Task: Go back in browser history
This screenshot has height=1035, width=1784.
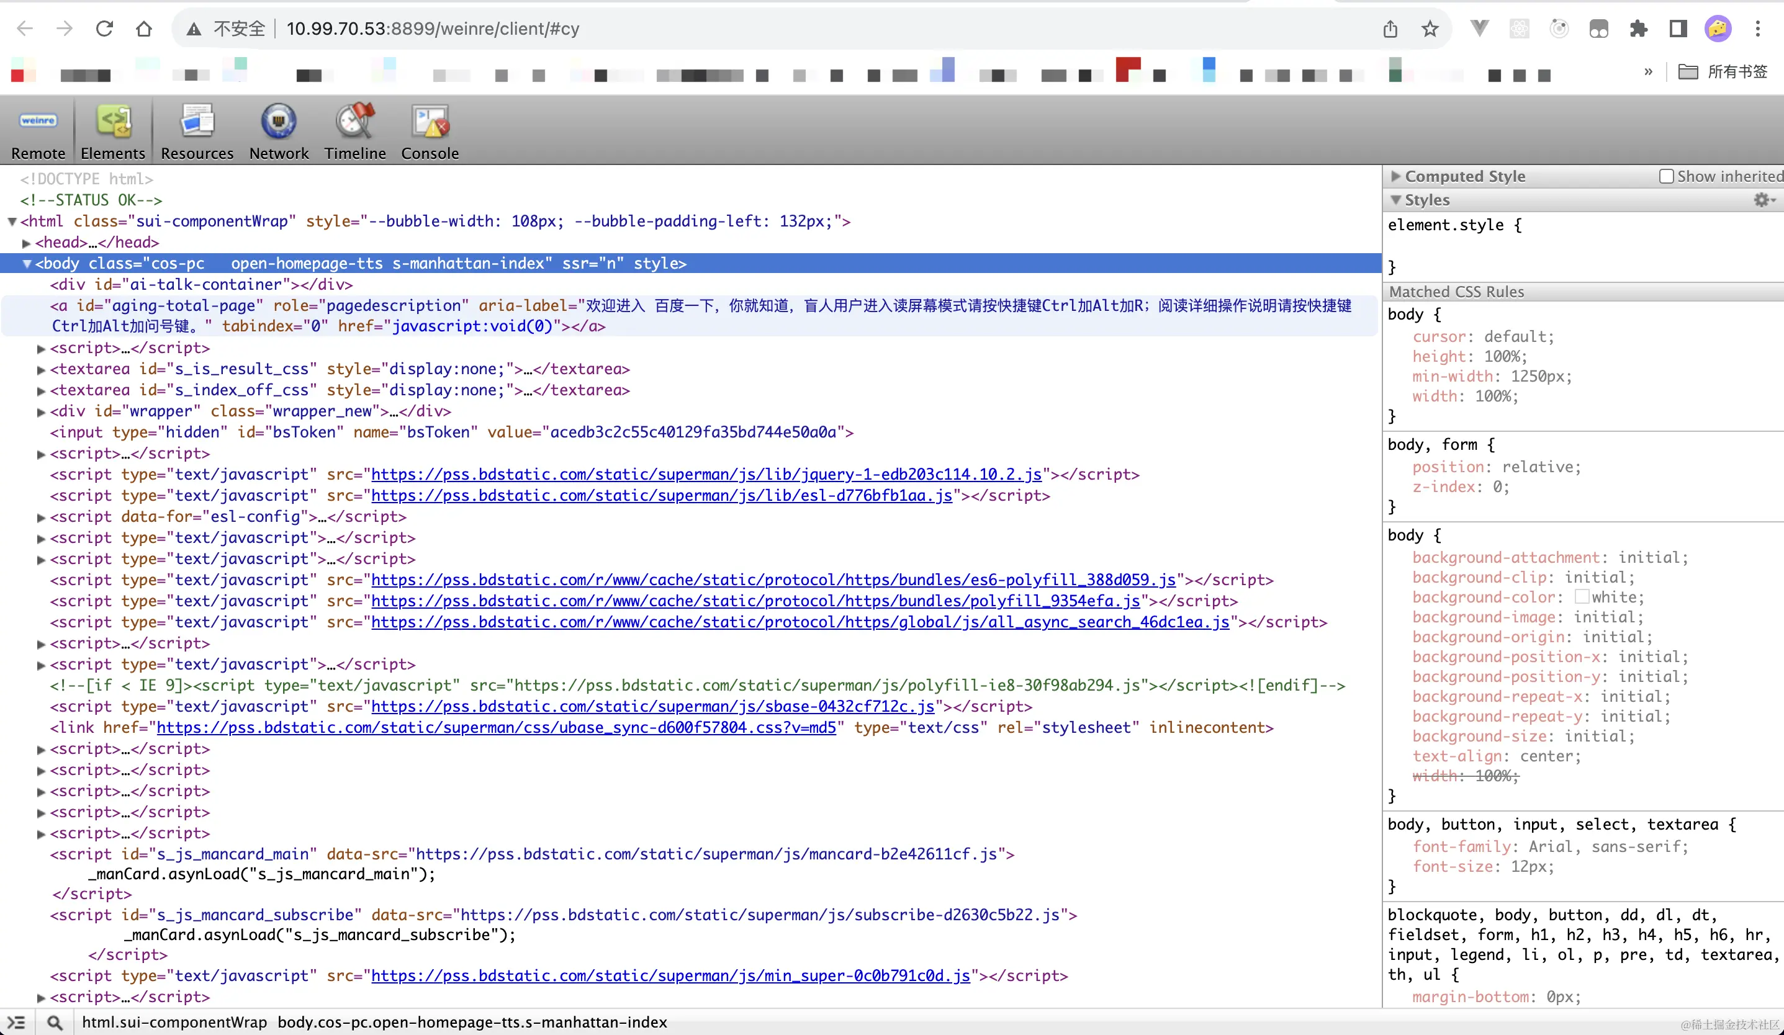Action: pos(25,29)
